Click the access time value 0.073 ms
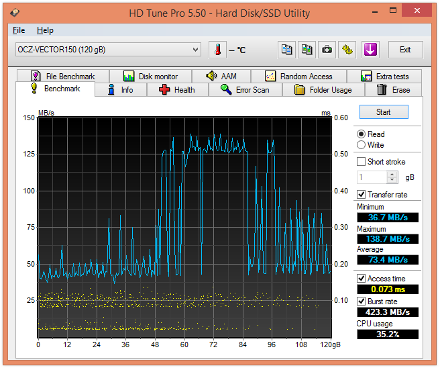This screenshot has height=368, width=440. [388, 289]
